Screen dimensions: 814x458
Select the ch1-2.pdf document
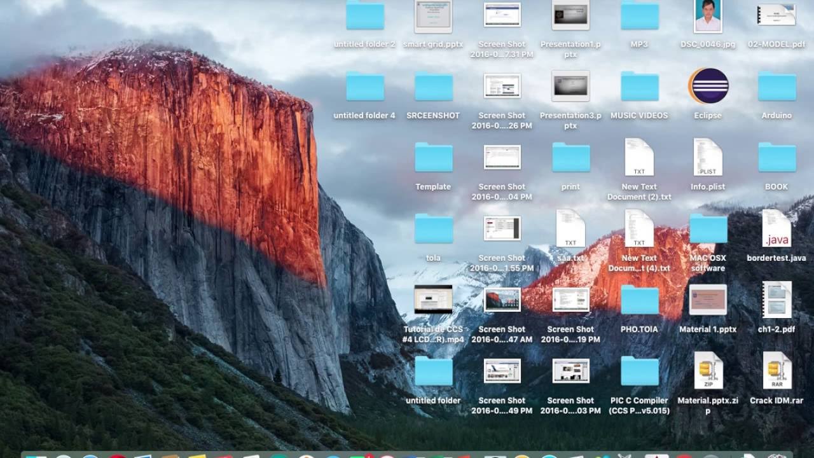776,300
